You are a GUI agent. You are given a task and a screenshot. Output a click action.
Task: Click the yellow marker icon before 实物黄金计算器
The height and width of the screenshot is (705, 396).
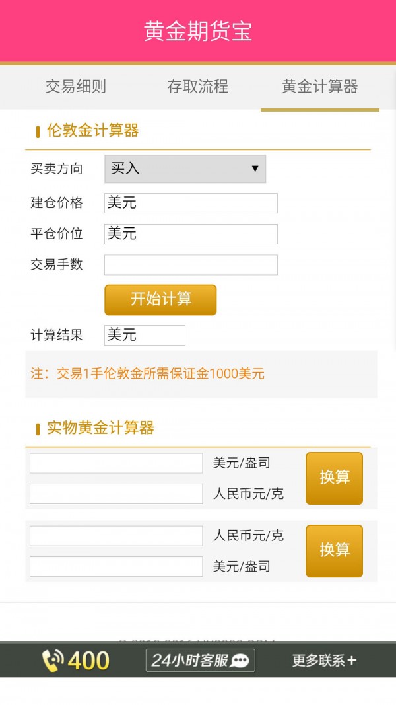click(x=38, y=427)
